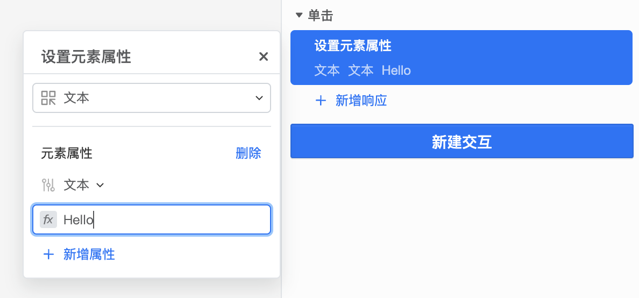Click the 新增响应 link
Image resolution: width=639 pixels, height=298 pixels.
click(361, 101)
